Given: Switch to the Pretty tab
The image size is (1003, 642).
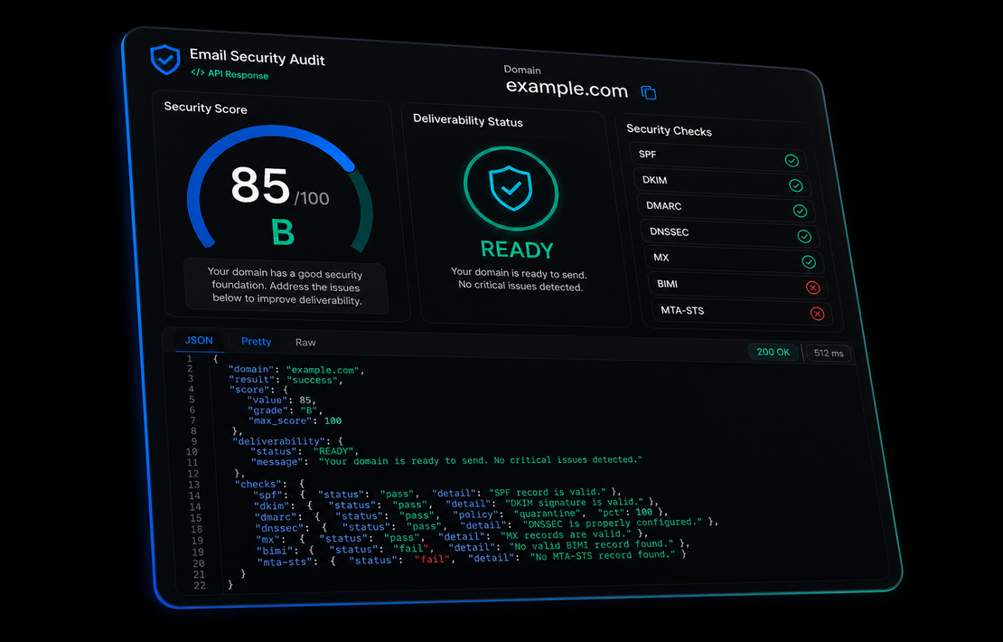Looking at the screenshot, I should coord(256,342).
